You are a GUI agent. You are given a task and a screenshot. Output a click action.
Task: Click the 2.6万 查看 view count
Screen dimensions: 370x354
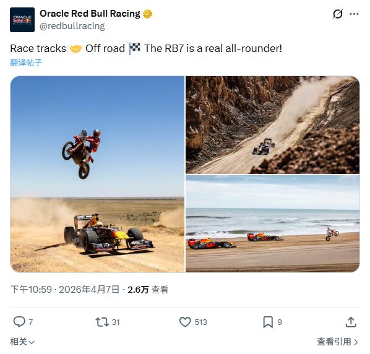148,290
